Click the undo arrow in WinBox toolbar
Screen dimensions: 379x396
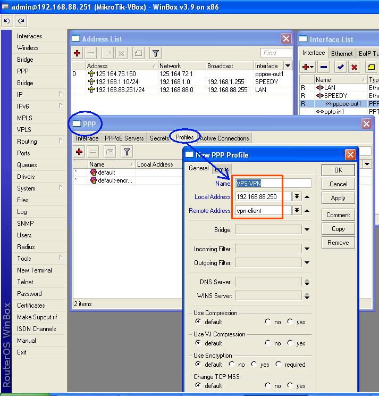(7, 21)
